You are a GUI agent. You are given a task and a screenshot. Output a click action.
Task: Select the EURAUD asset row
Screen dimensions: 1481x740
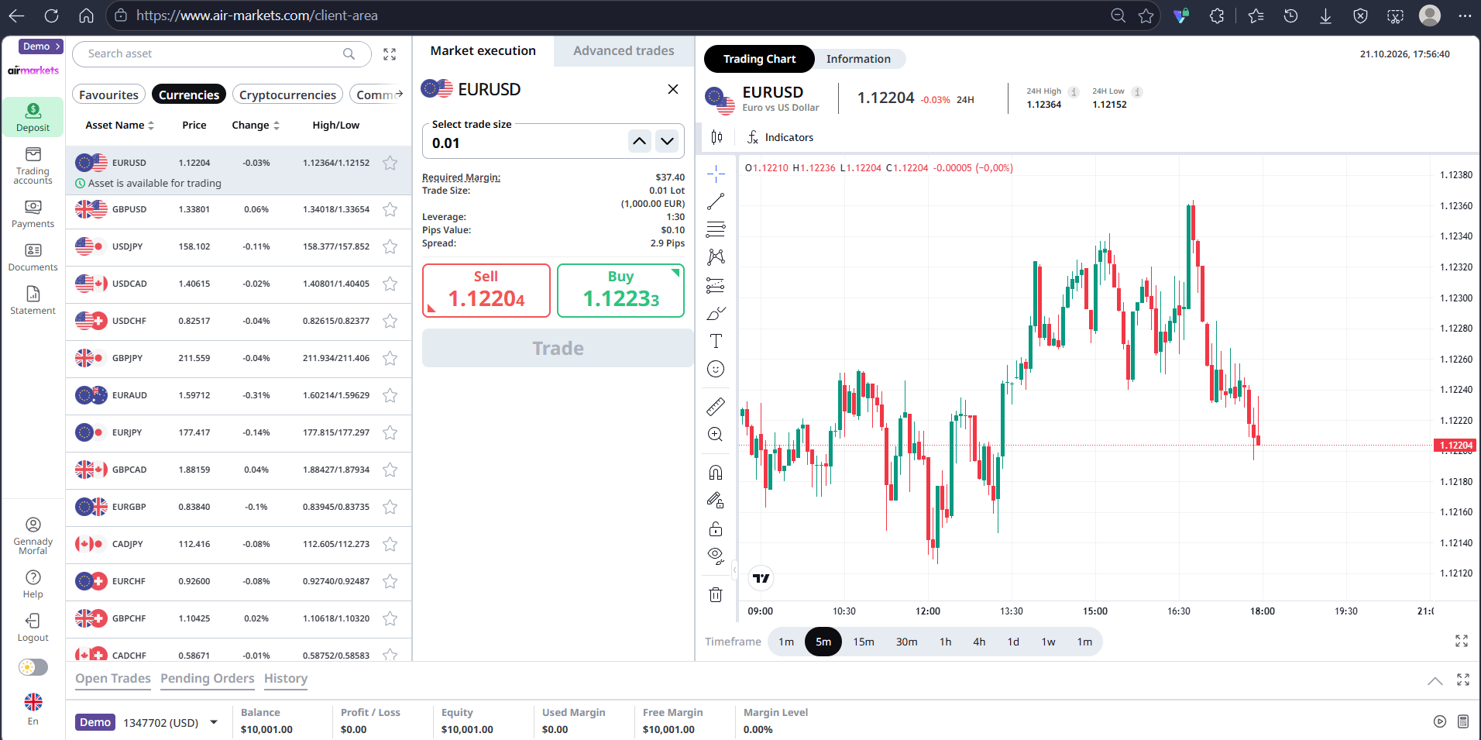coord(239,395)
